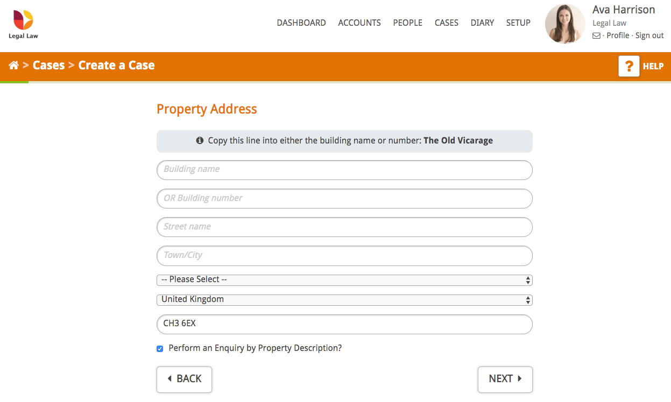671x402 pixels.
Task: Switch to the DIARY section
Action: point(482,23)
